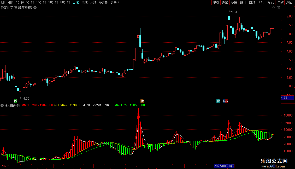Click the 4.23 price cursor label
This screenshot has height=169, width=295.
[x=287, y=97]
